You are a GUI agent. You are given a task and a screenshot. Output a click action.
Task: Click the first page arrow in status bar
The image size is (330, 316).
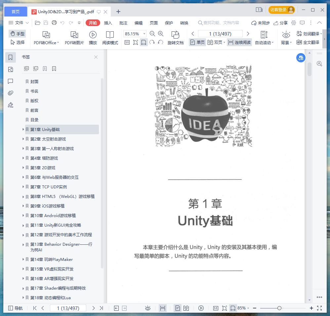point(35,308)
